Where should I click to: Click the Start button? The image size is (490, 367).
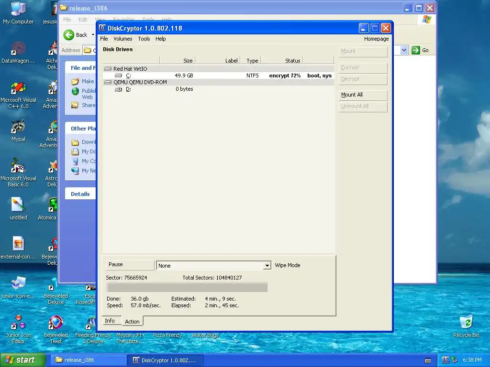(22, 360)
